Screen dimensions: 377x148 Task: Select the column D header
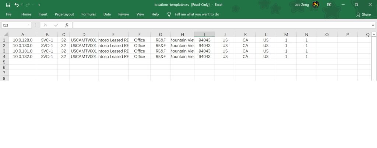click(84, 34)
